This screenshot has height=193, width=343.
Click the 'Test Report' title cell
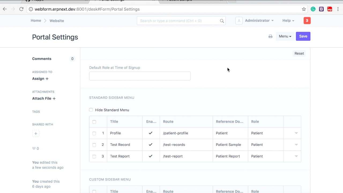[x=125, y=156]
